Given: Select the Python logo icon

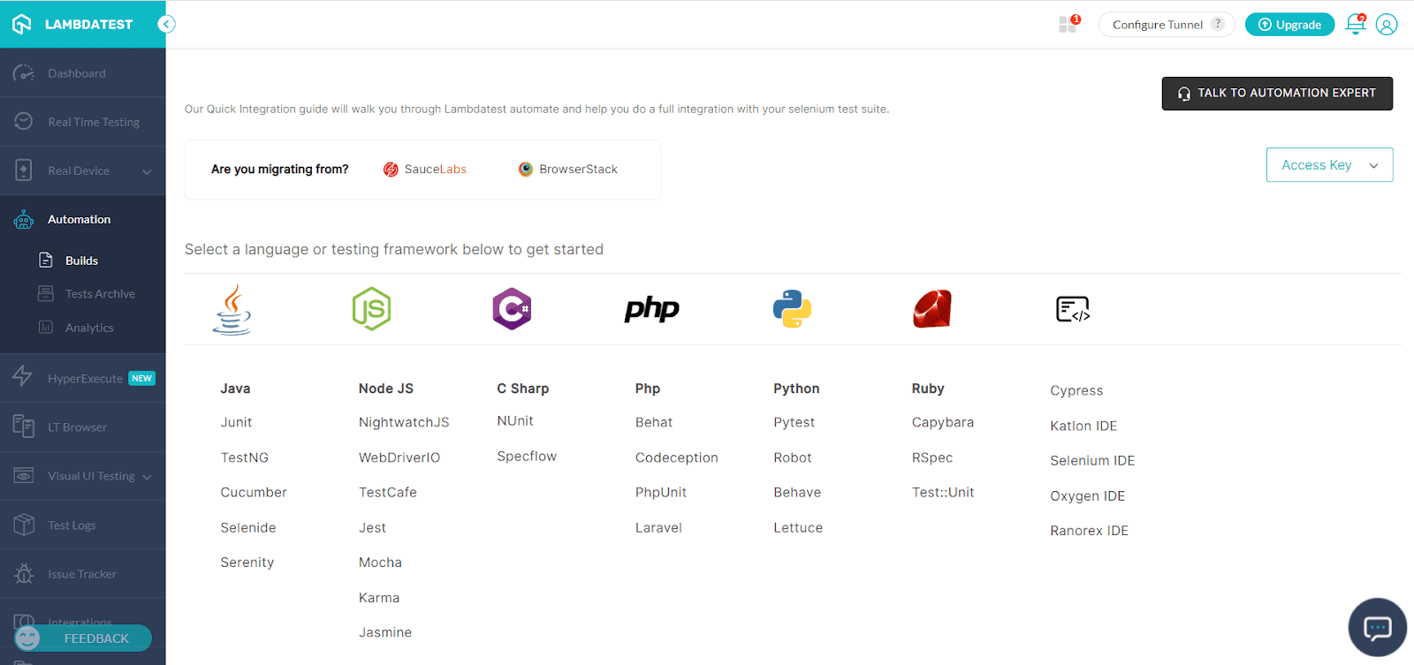Looking at the screenshot, I should pos(792,309).
